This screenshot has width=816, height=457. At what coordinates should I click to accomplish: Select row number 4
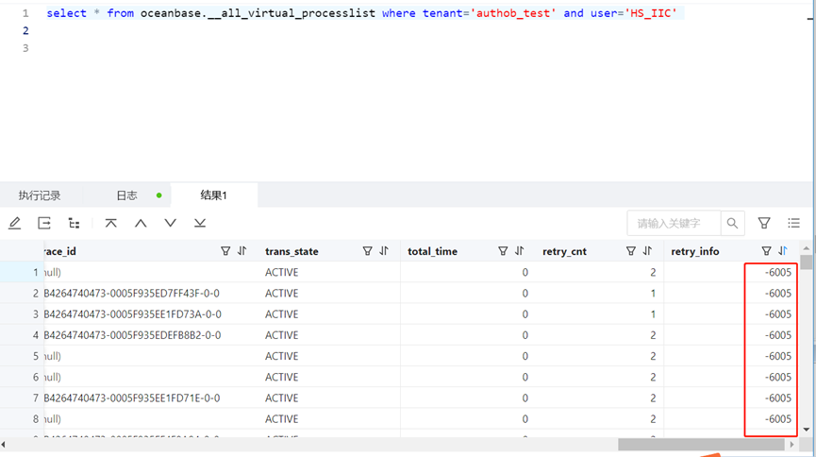pyautogui.click(x=36, y=335)
